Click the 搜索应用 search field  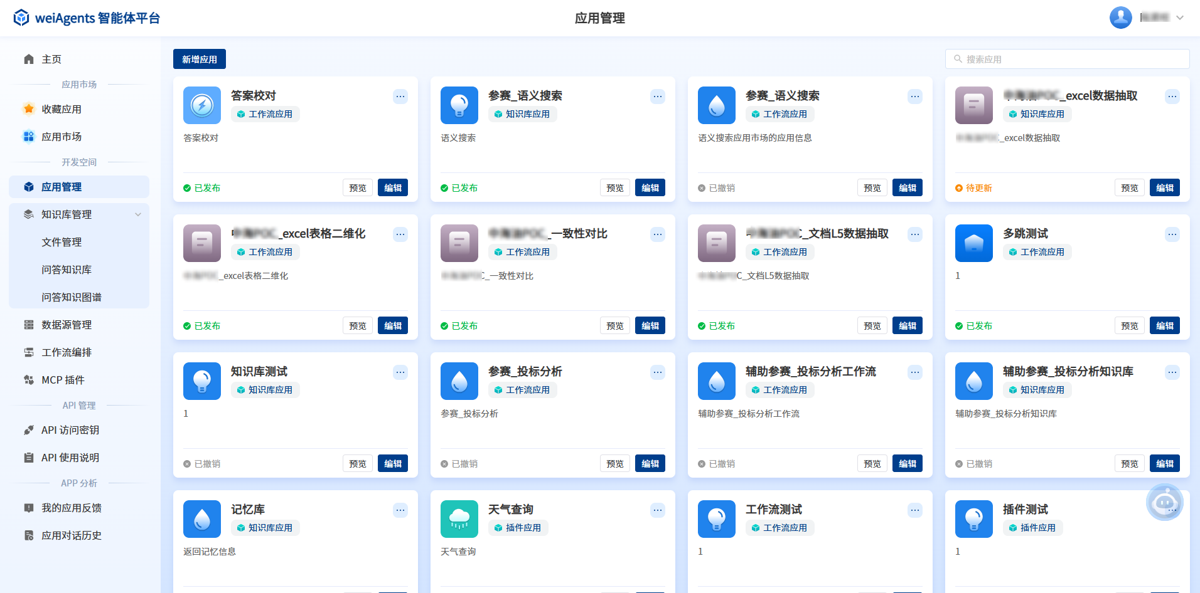1067,59
